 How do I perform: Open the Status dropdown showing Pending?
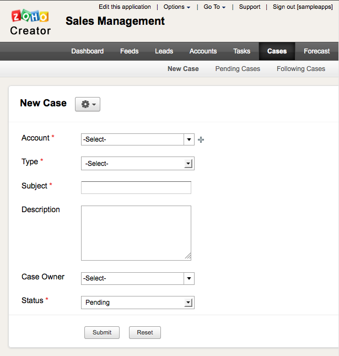tap(137, 303)
